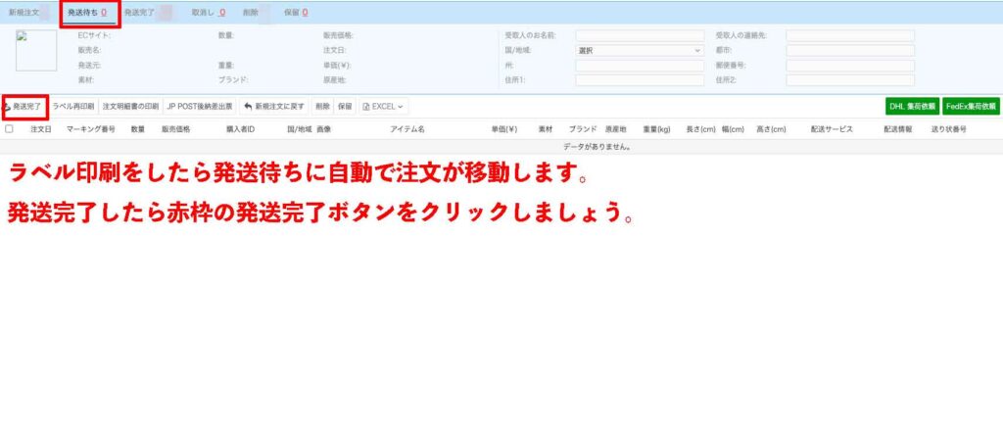Click the 受取人のお名前 input field
Screen dimensions: 1003x430
(640, 35)
